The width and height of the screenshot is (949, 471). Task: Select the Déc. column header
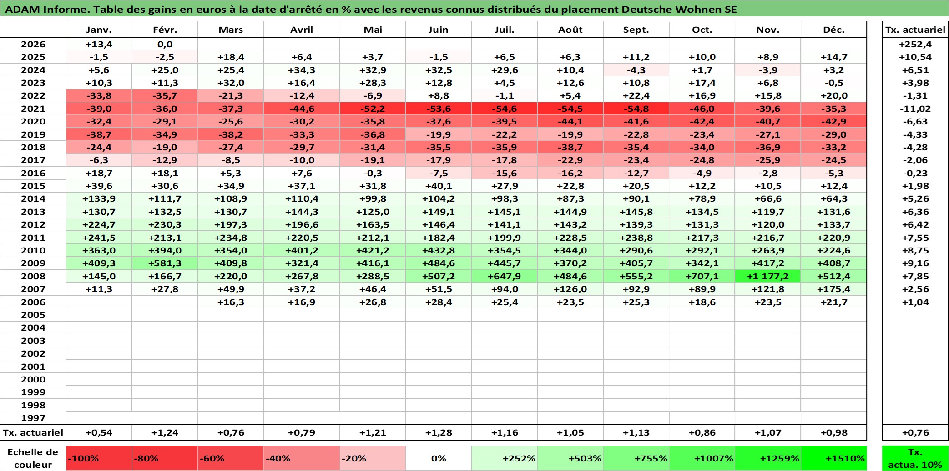[834, 30]
